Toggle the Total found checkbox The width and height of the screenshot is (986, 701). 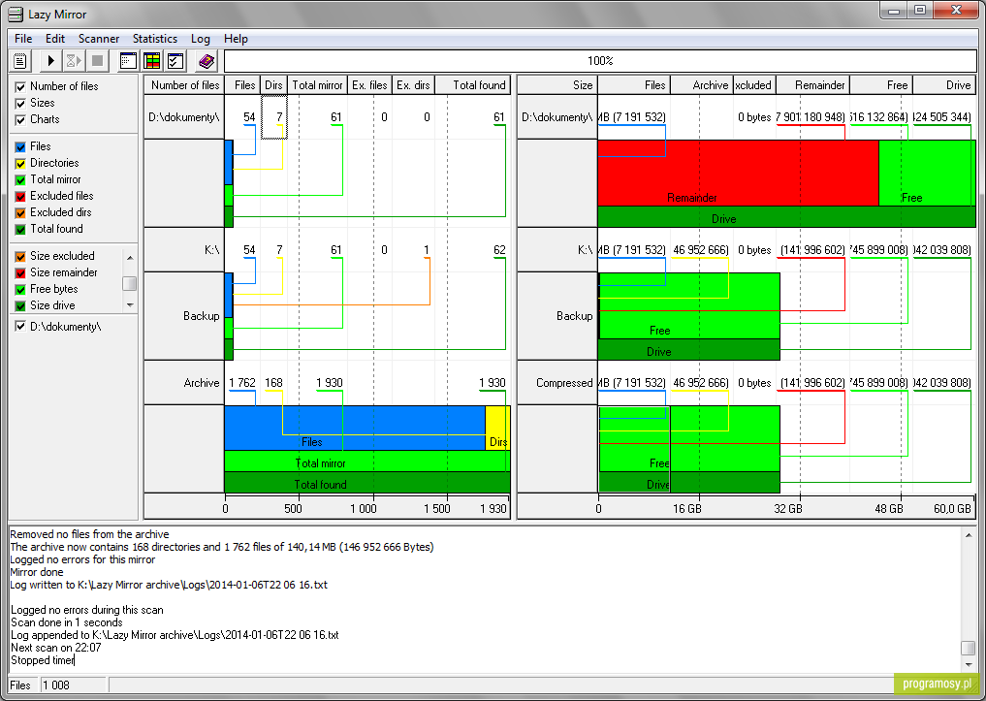click(20, 230)
